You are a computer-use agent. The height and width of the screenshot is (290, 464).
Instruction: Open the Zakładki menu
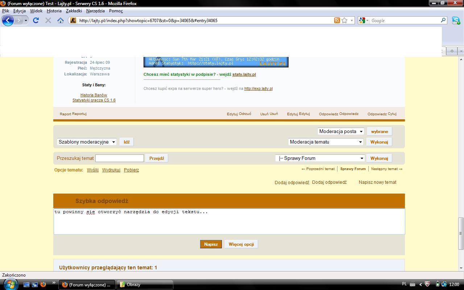[x=74, y=11]
